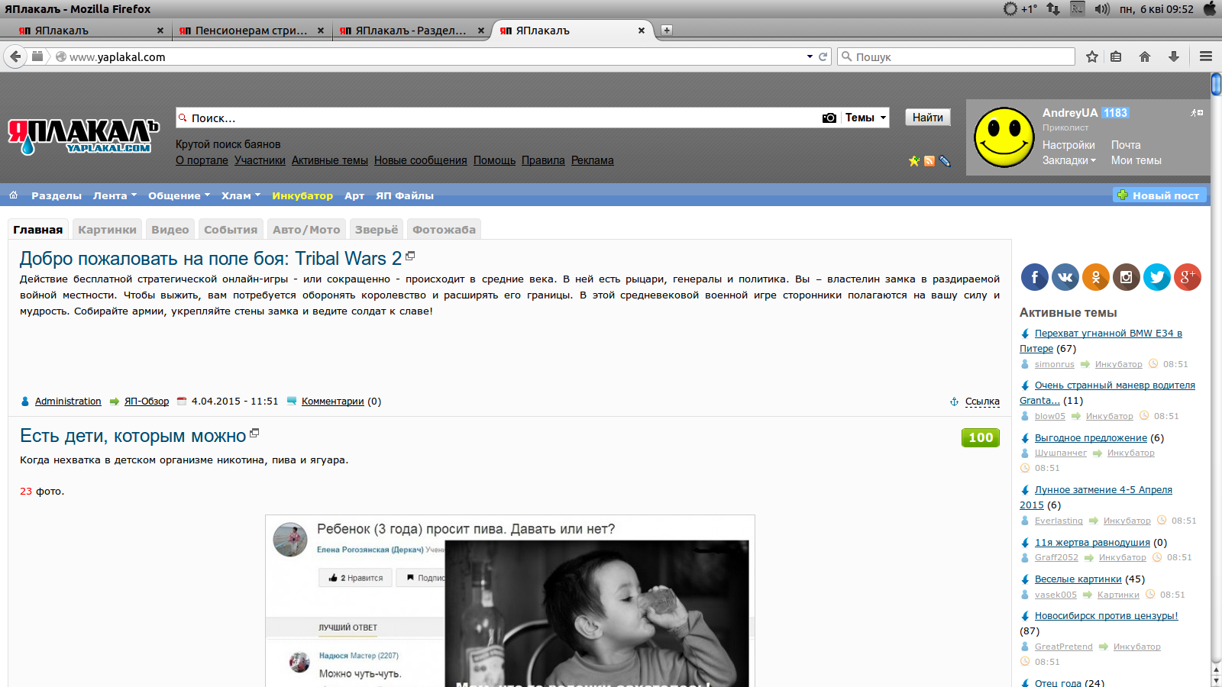Viewport: 1222px width, 687px height.
Task: Expand the Лента menu
Action: point(115,195)
